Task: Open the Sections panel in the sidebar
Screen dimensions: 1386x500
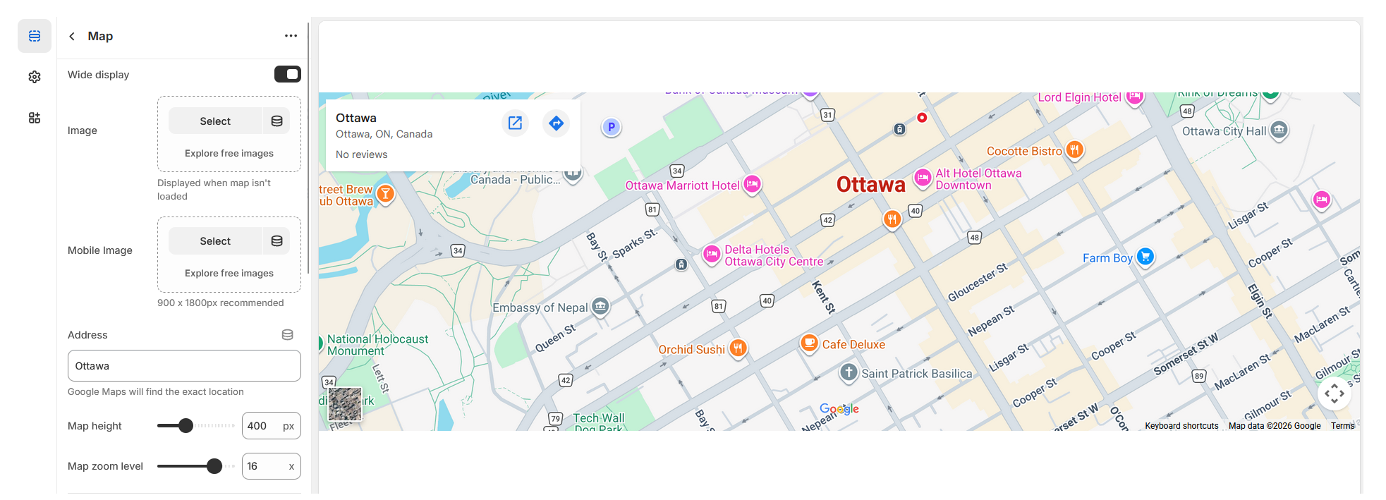Action: coord(34,35)
